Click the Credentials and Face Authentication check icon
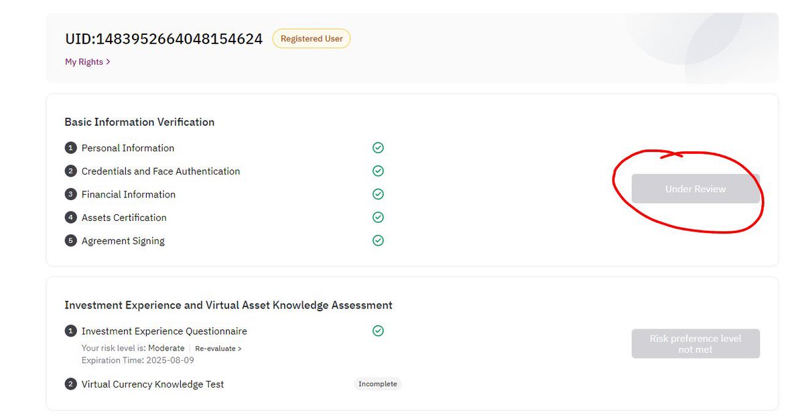This screenshot has height=415, width=804. (x=378, y=171)
